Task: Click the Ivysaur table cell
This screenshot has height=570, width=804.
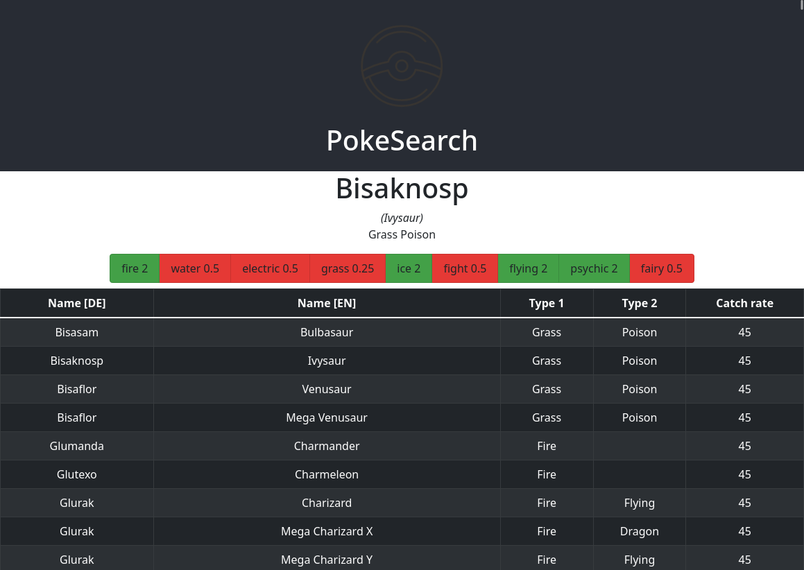Action: coord(327,361)
